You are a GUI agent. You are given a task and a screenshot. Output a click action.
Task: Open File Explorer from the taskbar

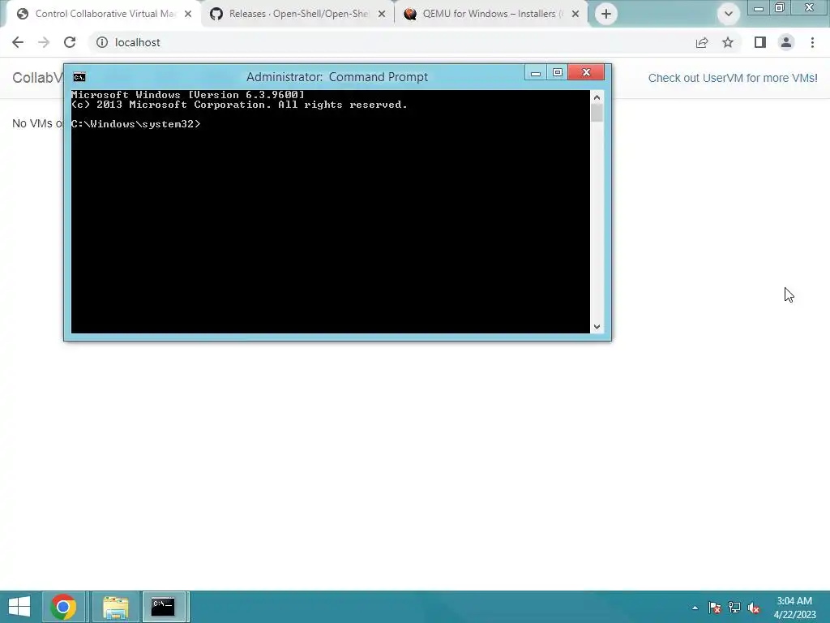tap(115, 607)
